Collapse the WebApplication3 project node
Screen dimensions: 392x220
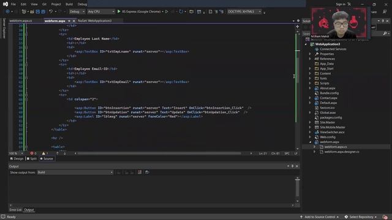306,44
